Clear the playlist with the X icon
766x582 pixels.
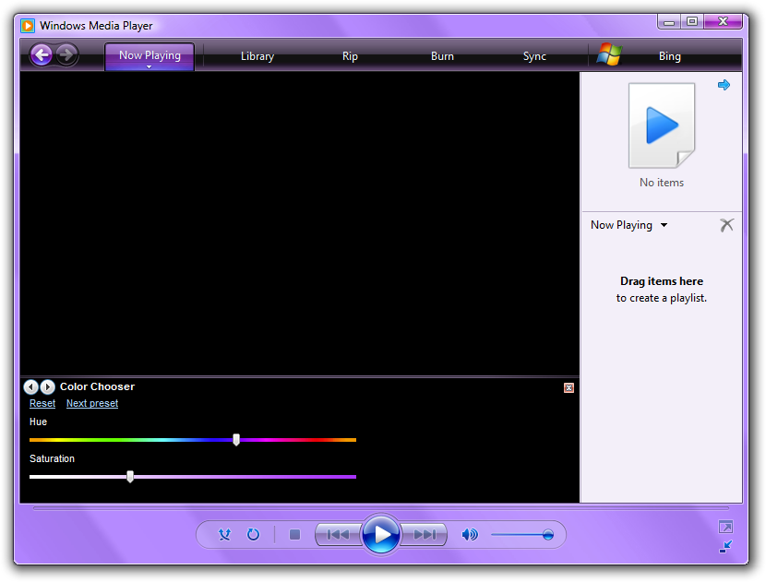coord(726,225)
